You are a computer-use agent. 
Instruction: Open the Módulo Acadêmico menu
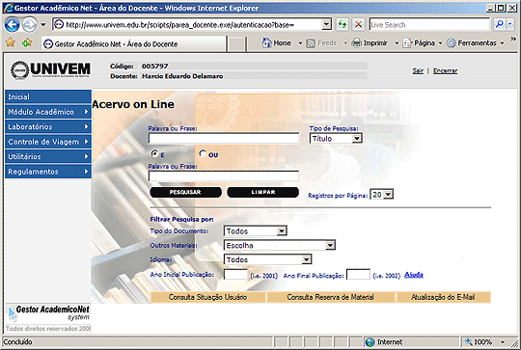[48, 112]
